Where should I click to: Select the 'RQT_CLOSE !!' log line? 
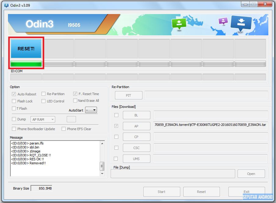[x=31, y=155]
